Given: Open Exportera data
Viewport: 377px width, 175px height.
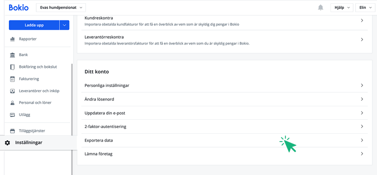Looking at the screenshot, I should point(224,140).
